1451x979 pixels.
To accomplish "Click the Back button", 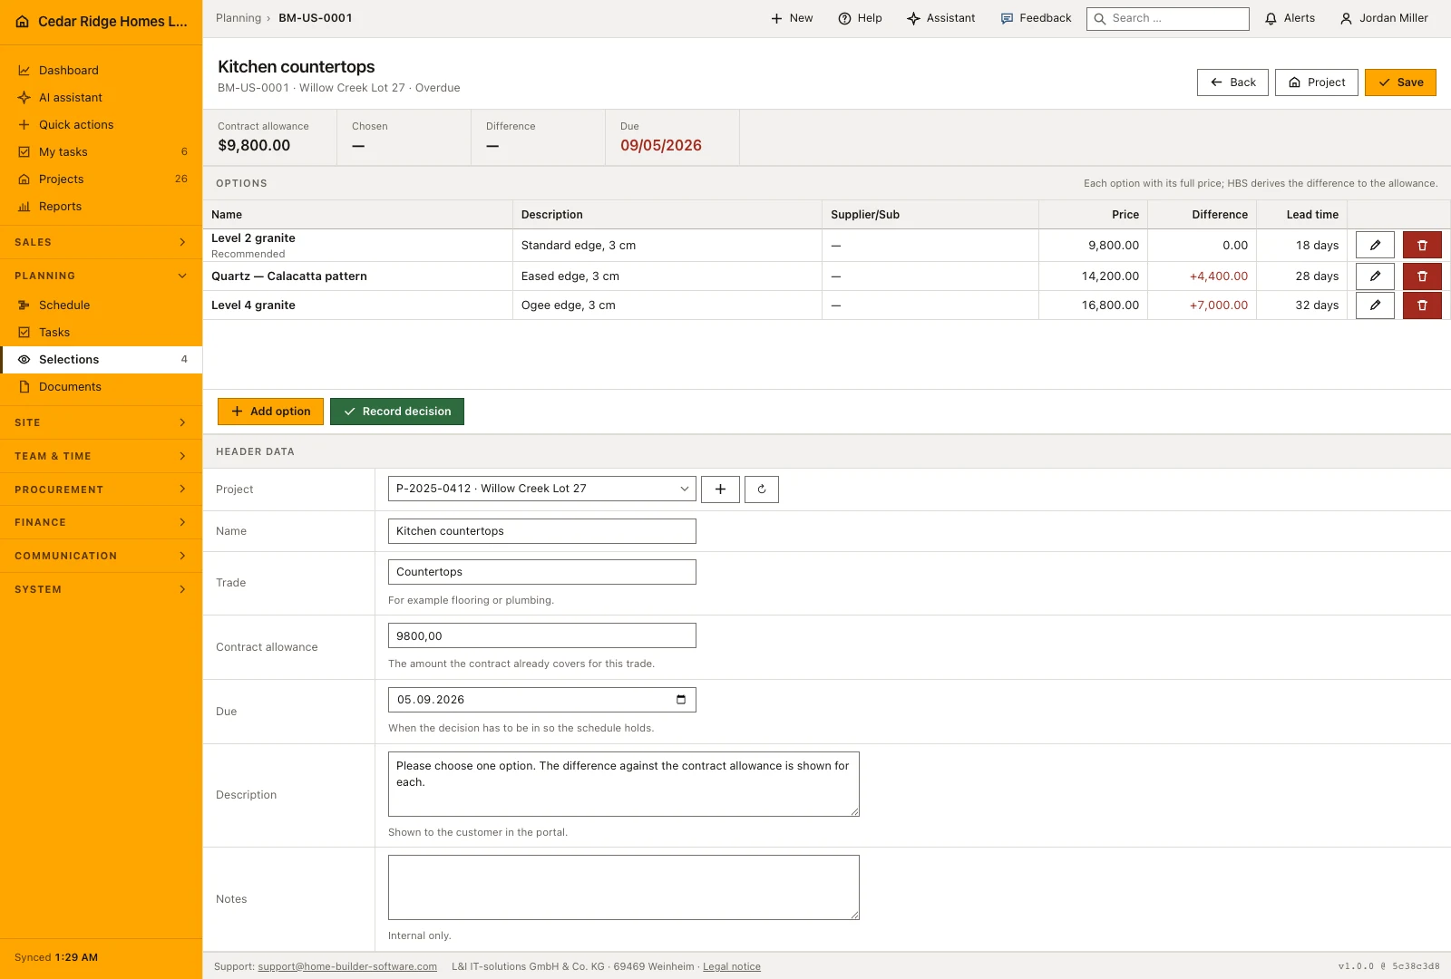I will (x=1232, y=82).
